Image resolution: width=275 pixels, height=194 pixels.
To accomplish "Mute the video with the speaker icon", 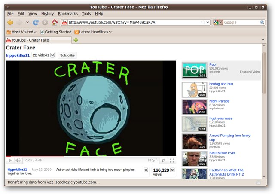I will (18, 161).
